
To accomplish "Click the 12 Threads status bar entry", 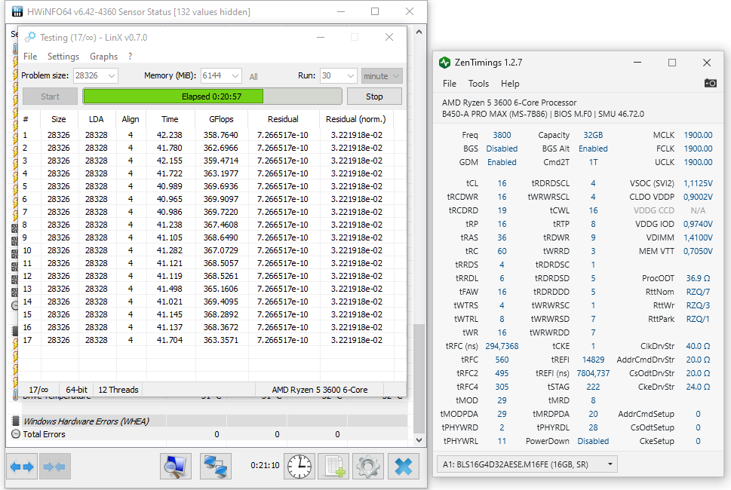I will coord(118,390).
